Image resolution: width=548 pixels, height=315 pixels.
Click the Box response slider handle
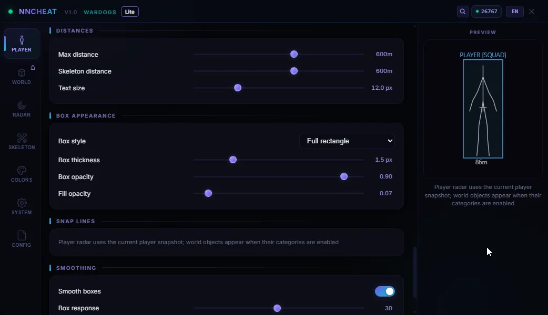[277, 308]
